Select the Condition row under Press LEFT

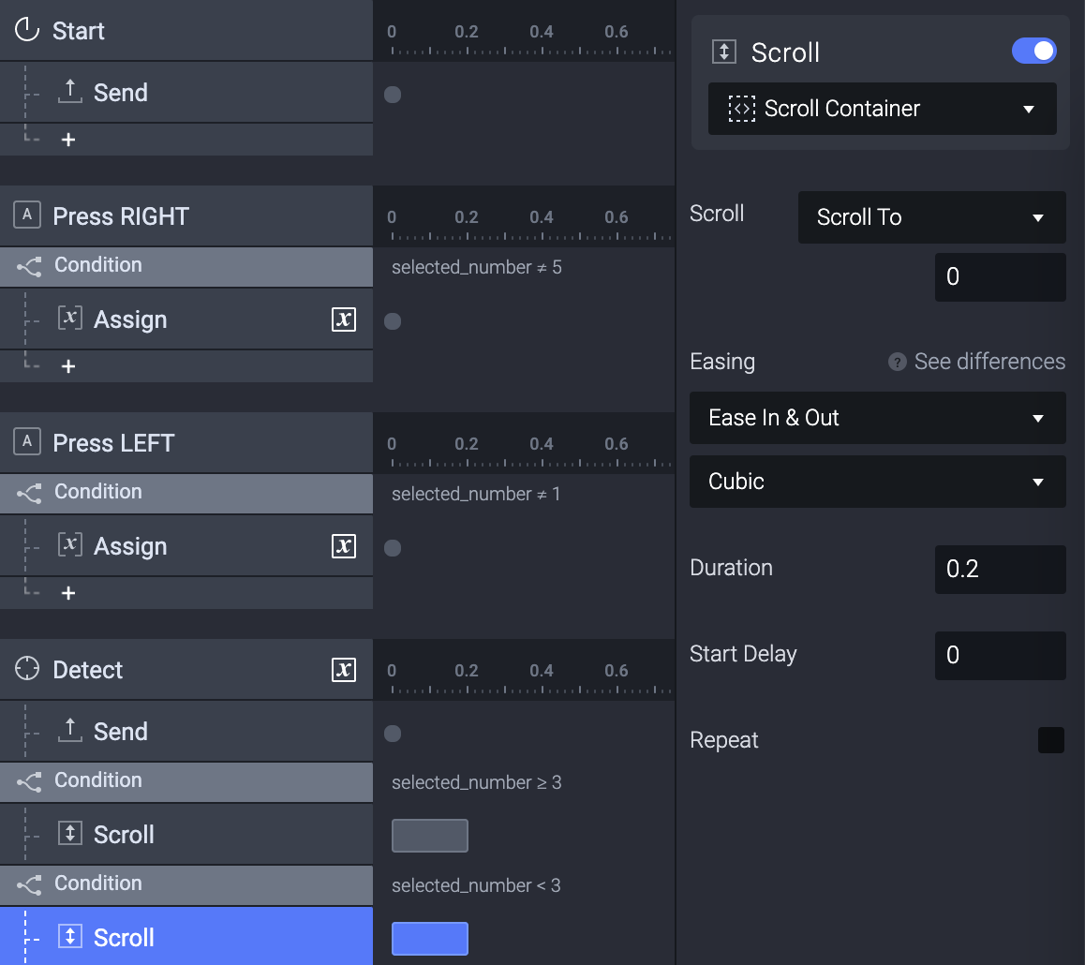tap(186, 493)
